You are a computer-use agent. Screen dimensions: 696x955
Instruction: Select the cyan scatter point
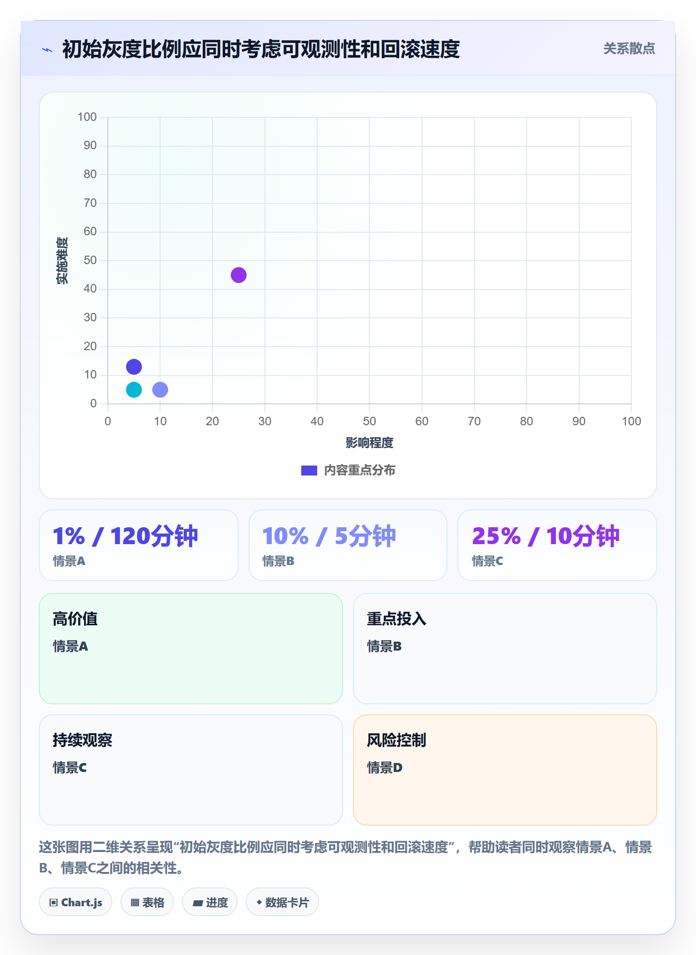pyautogui.click(x=134, y=389)
